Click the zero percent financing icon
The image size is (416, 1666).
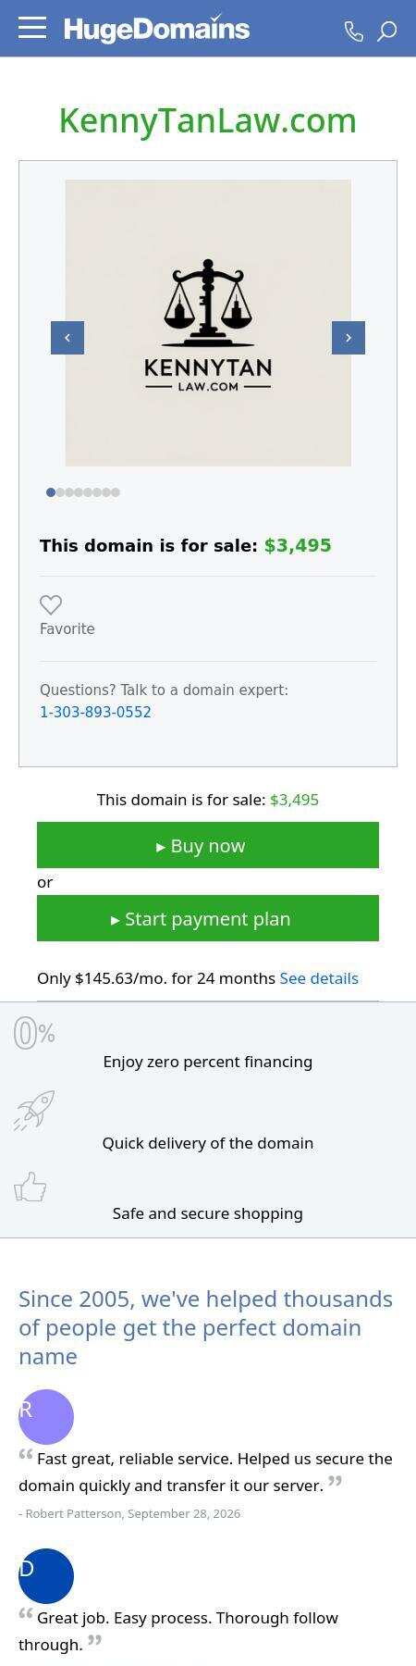point(34,1033)
